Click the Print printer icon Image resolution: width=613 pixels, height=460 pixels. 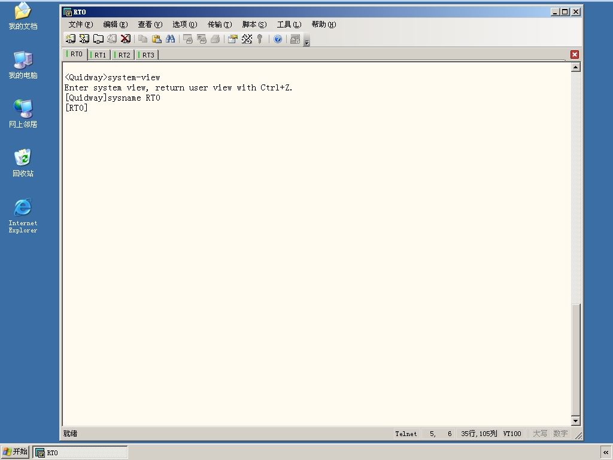(215, 39)
